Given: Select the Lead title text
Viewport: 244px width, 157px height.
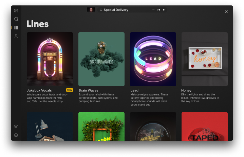Looking at the screenshot, I should coord(134,90).
